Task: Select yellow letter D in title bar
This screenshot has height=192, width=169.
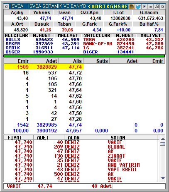Action: (97, 7)
